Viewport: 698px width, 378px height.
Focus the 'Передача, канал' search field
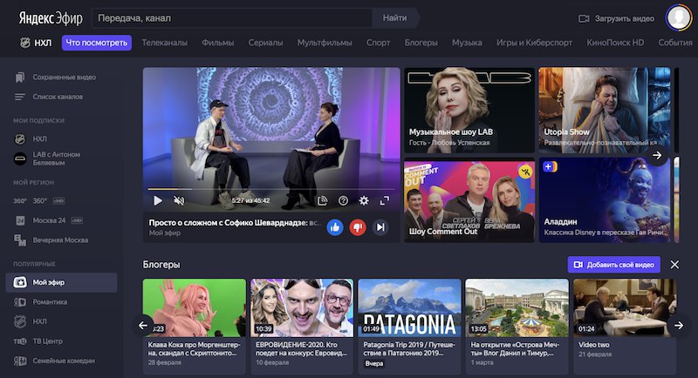pyautogui.click(x=232, y=18)
